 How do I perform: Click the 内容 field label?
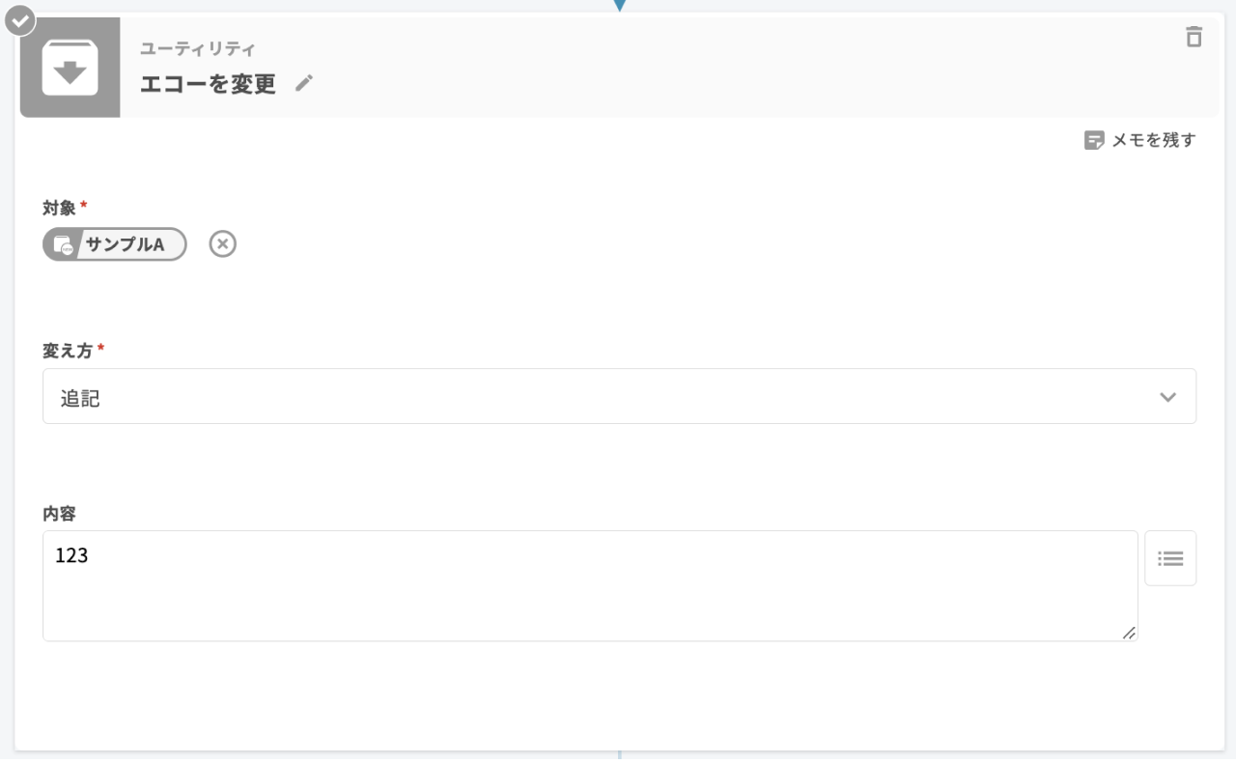59,514
